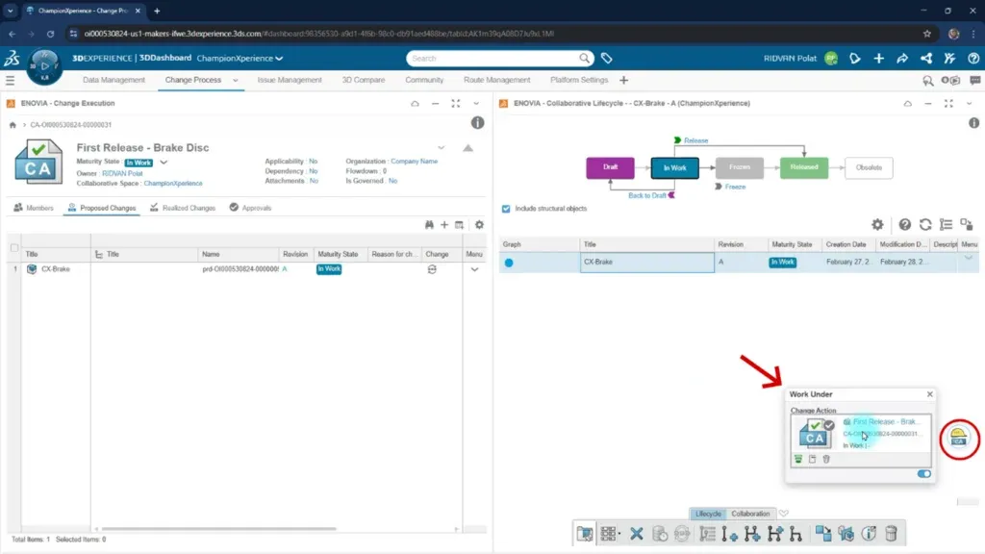The image size is (985, 554).
Task: Click the plus icon in top bar
Action: pos(879,59)
